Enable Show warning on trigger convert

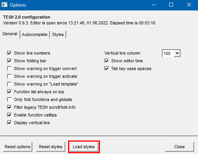pos(9,68)
